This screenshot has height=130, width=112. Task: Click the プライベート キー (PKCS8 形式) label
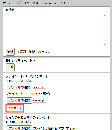coord(28,94)
